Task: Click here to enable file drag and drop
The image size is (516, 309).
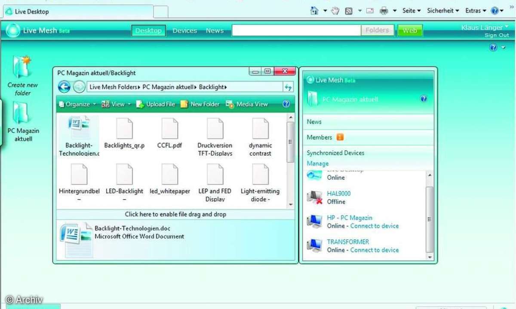Action: pos(175,214)
